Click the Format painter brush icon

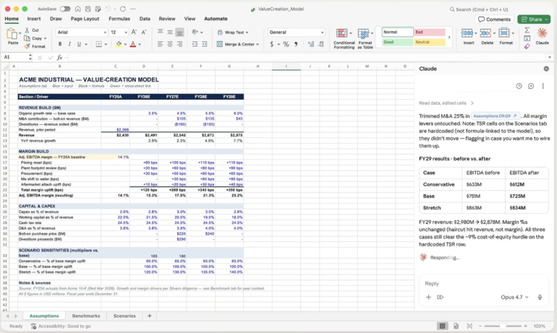click(x=27, y=46)
